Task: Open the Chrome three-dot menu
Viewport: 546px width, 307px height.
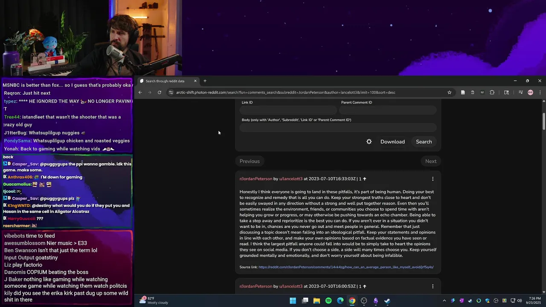Action: 540,93
